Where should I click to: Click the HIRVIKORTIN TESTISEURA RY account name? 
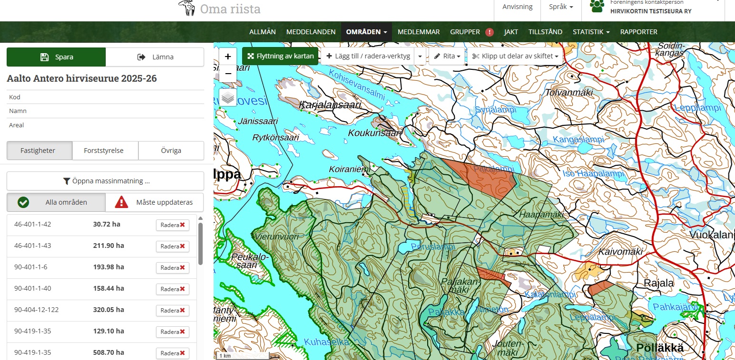point(651,11)
